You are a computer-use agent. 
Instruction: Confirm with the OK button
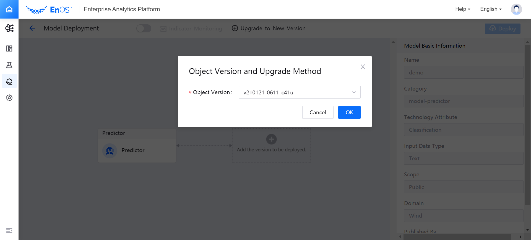point(349,112)
